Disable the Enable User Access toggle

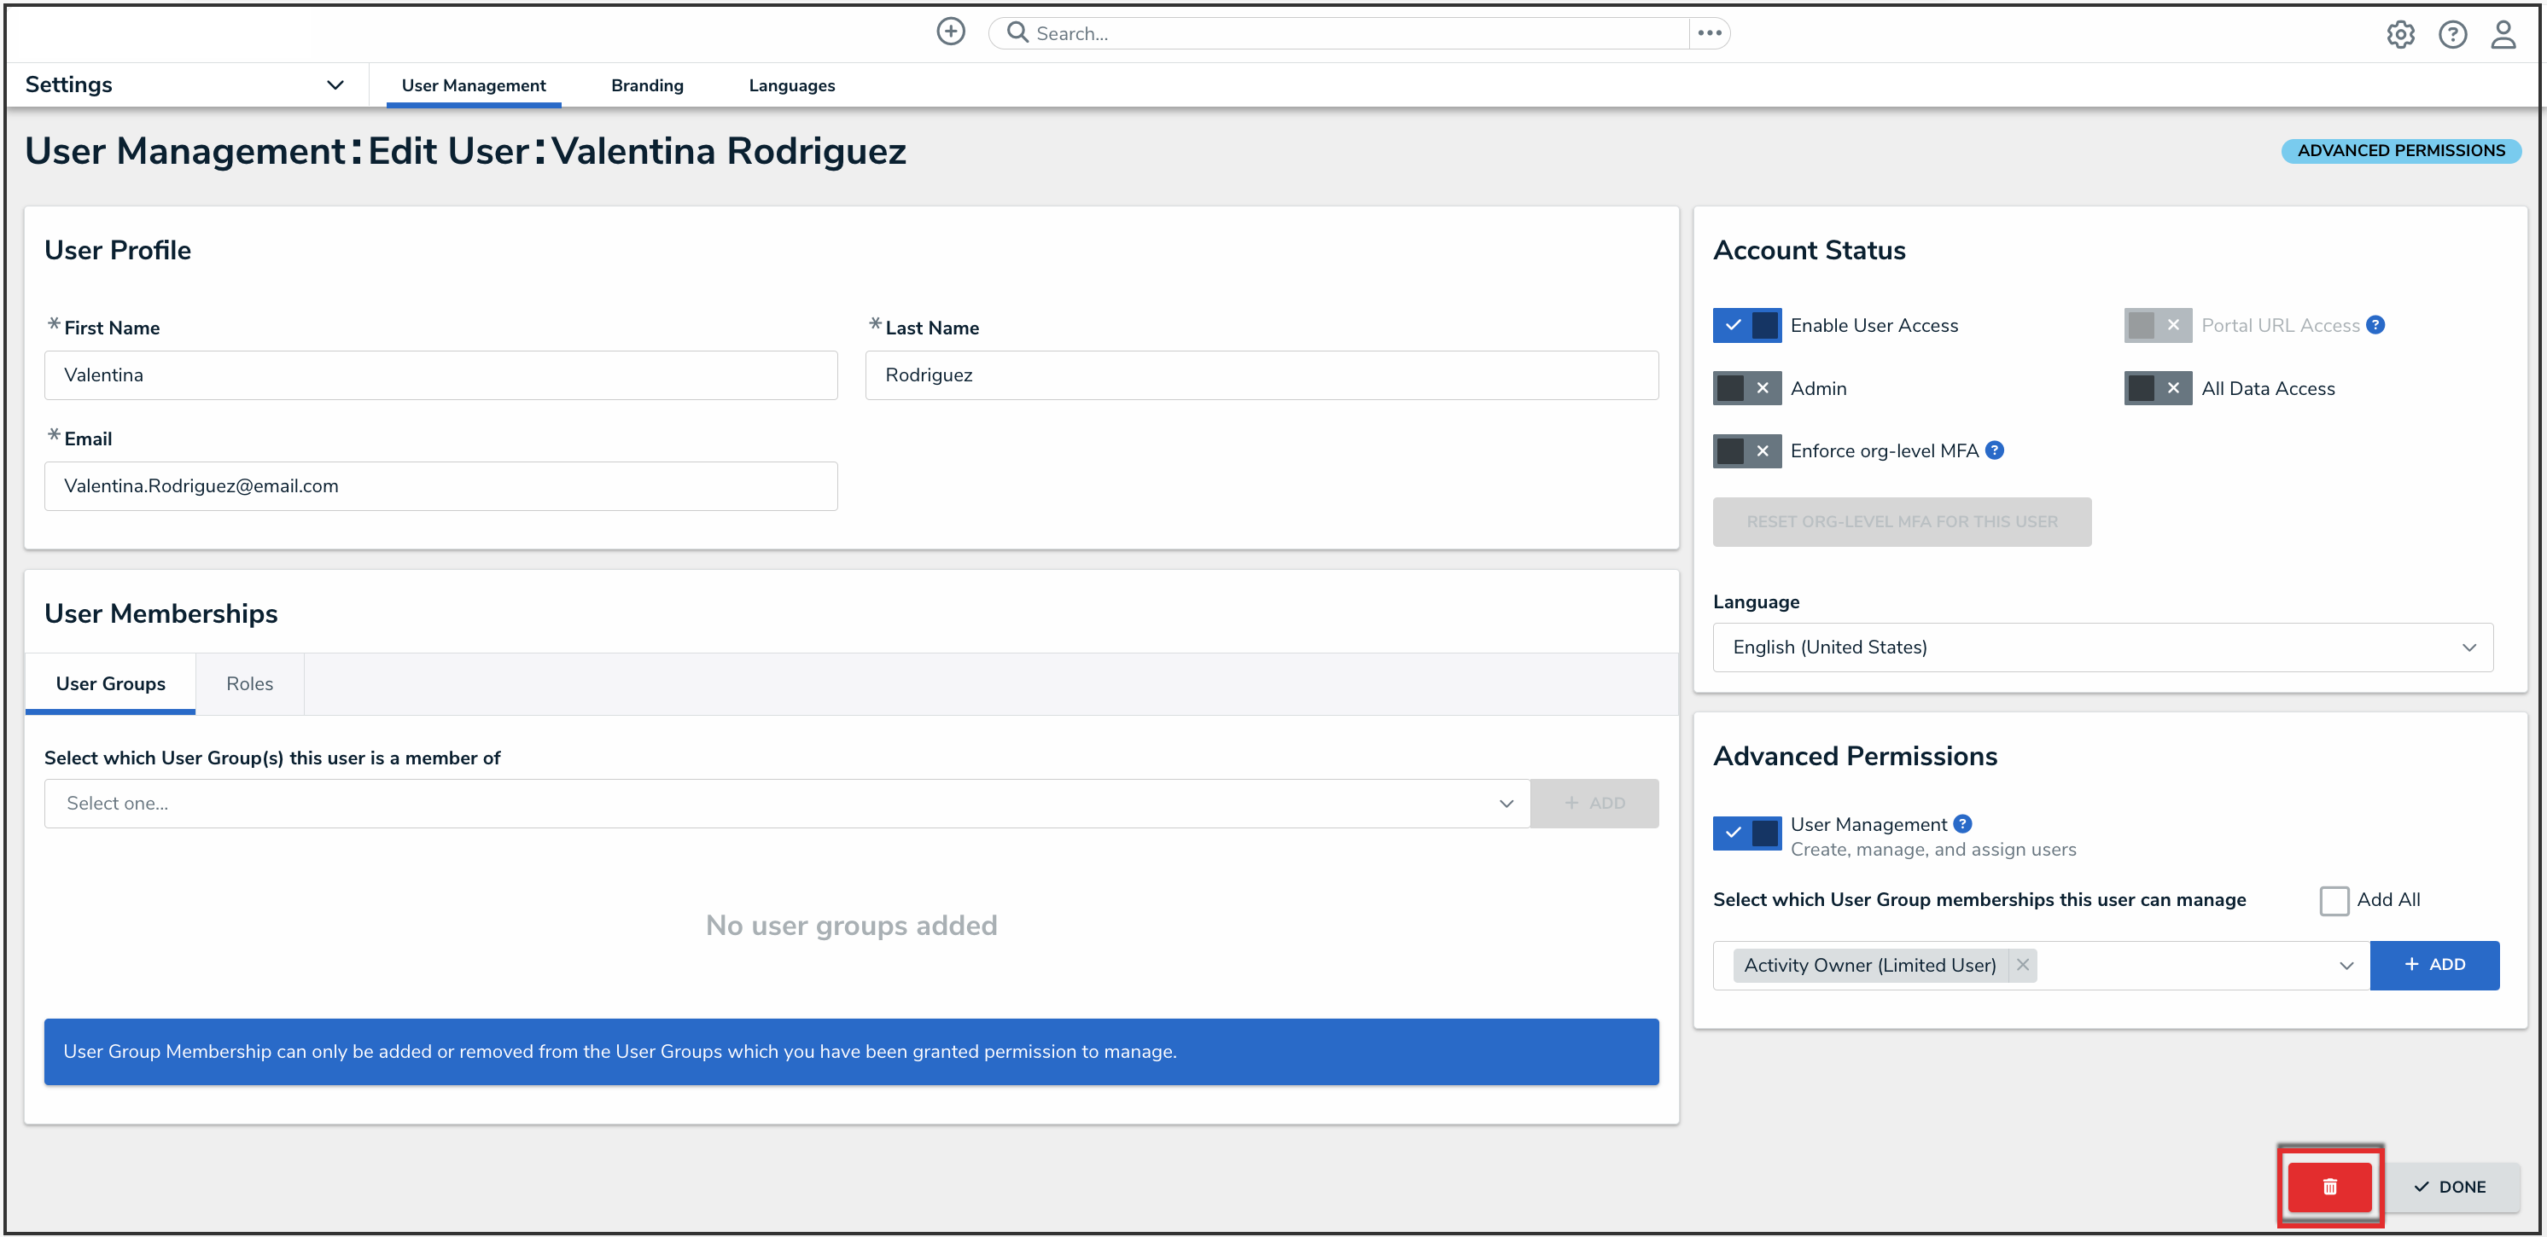1746,325
